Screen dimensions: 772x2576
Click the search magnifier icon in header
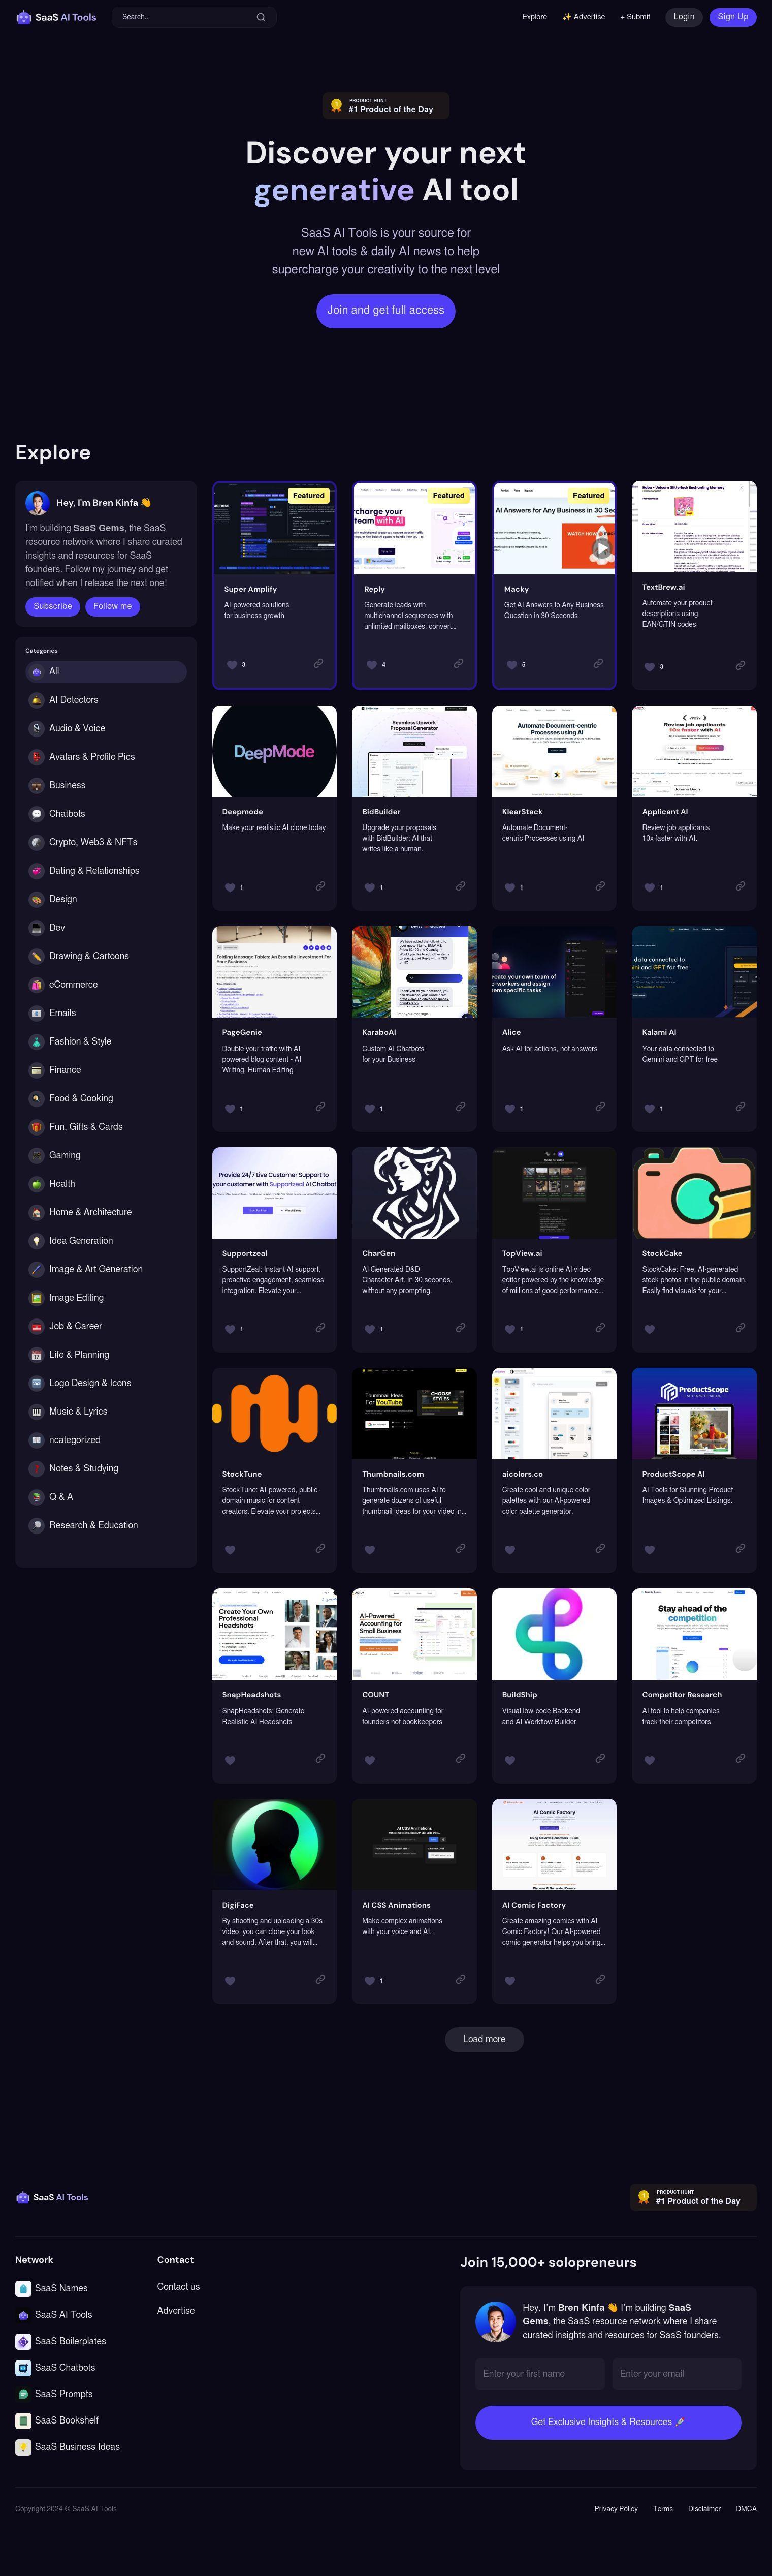tap(261, 17)
